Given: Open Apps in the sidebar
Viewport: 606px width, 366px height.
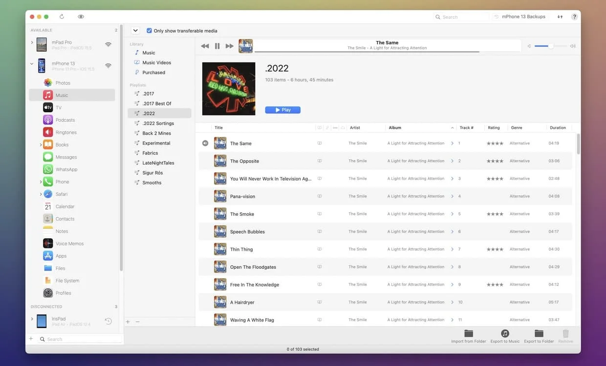Looking at the screenshot, I should (61, 256).
